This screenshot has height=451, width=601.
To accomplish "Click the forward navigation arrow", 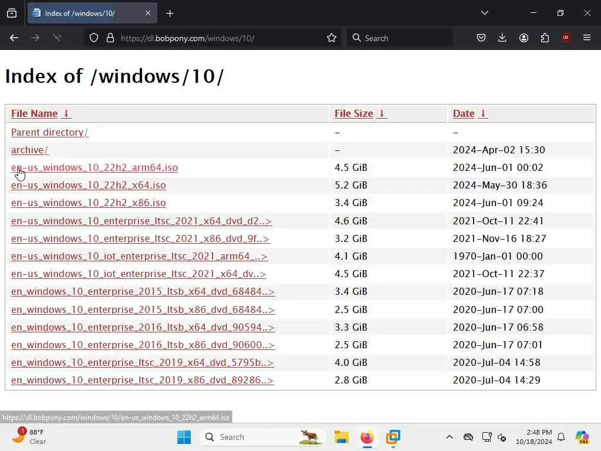I will [x=35, y=38].
